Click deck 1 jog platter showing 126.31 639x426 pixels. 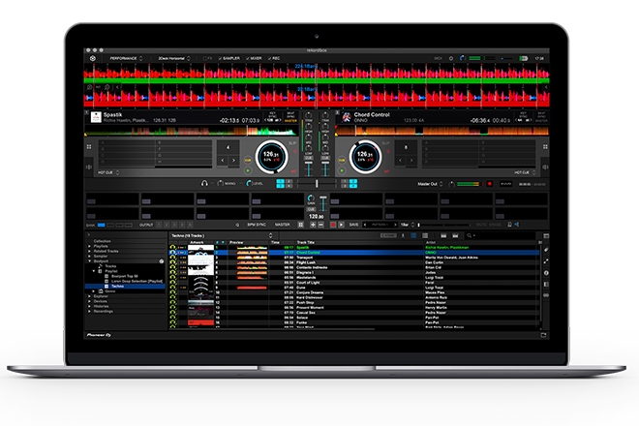coord(271,157)
